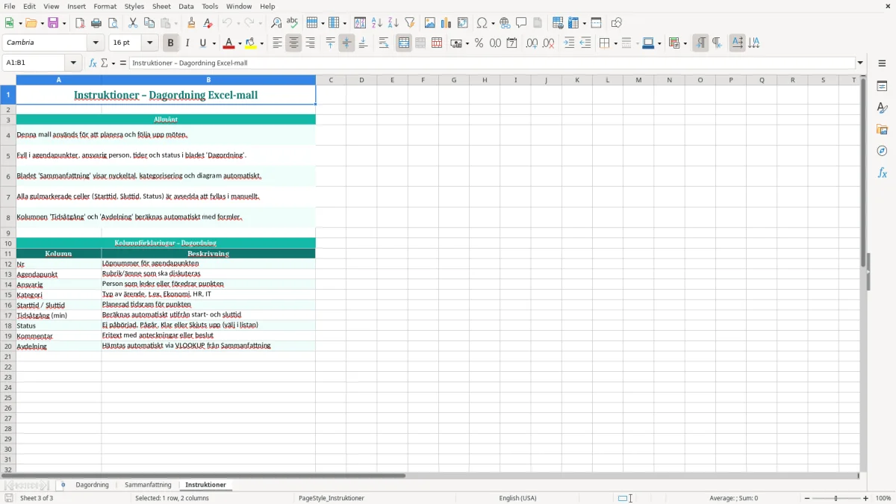Image resolution: width=896 pixels, height=504 pixels.
Task: Click Zoom In plus button
Action: click(866, 498)
